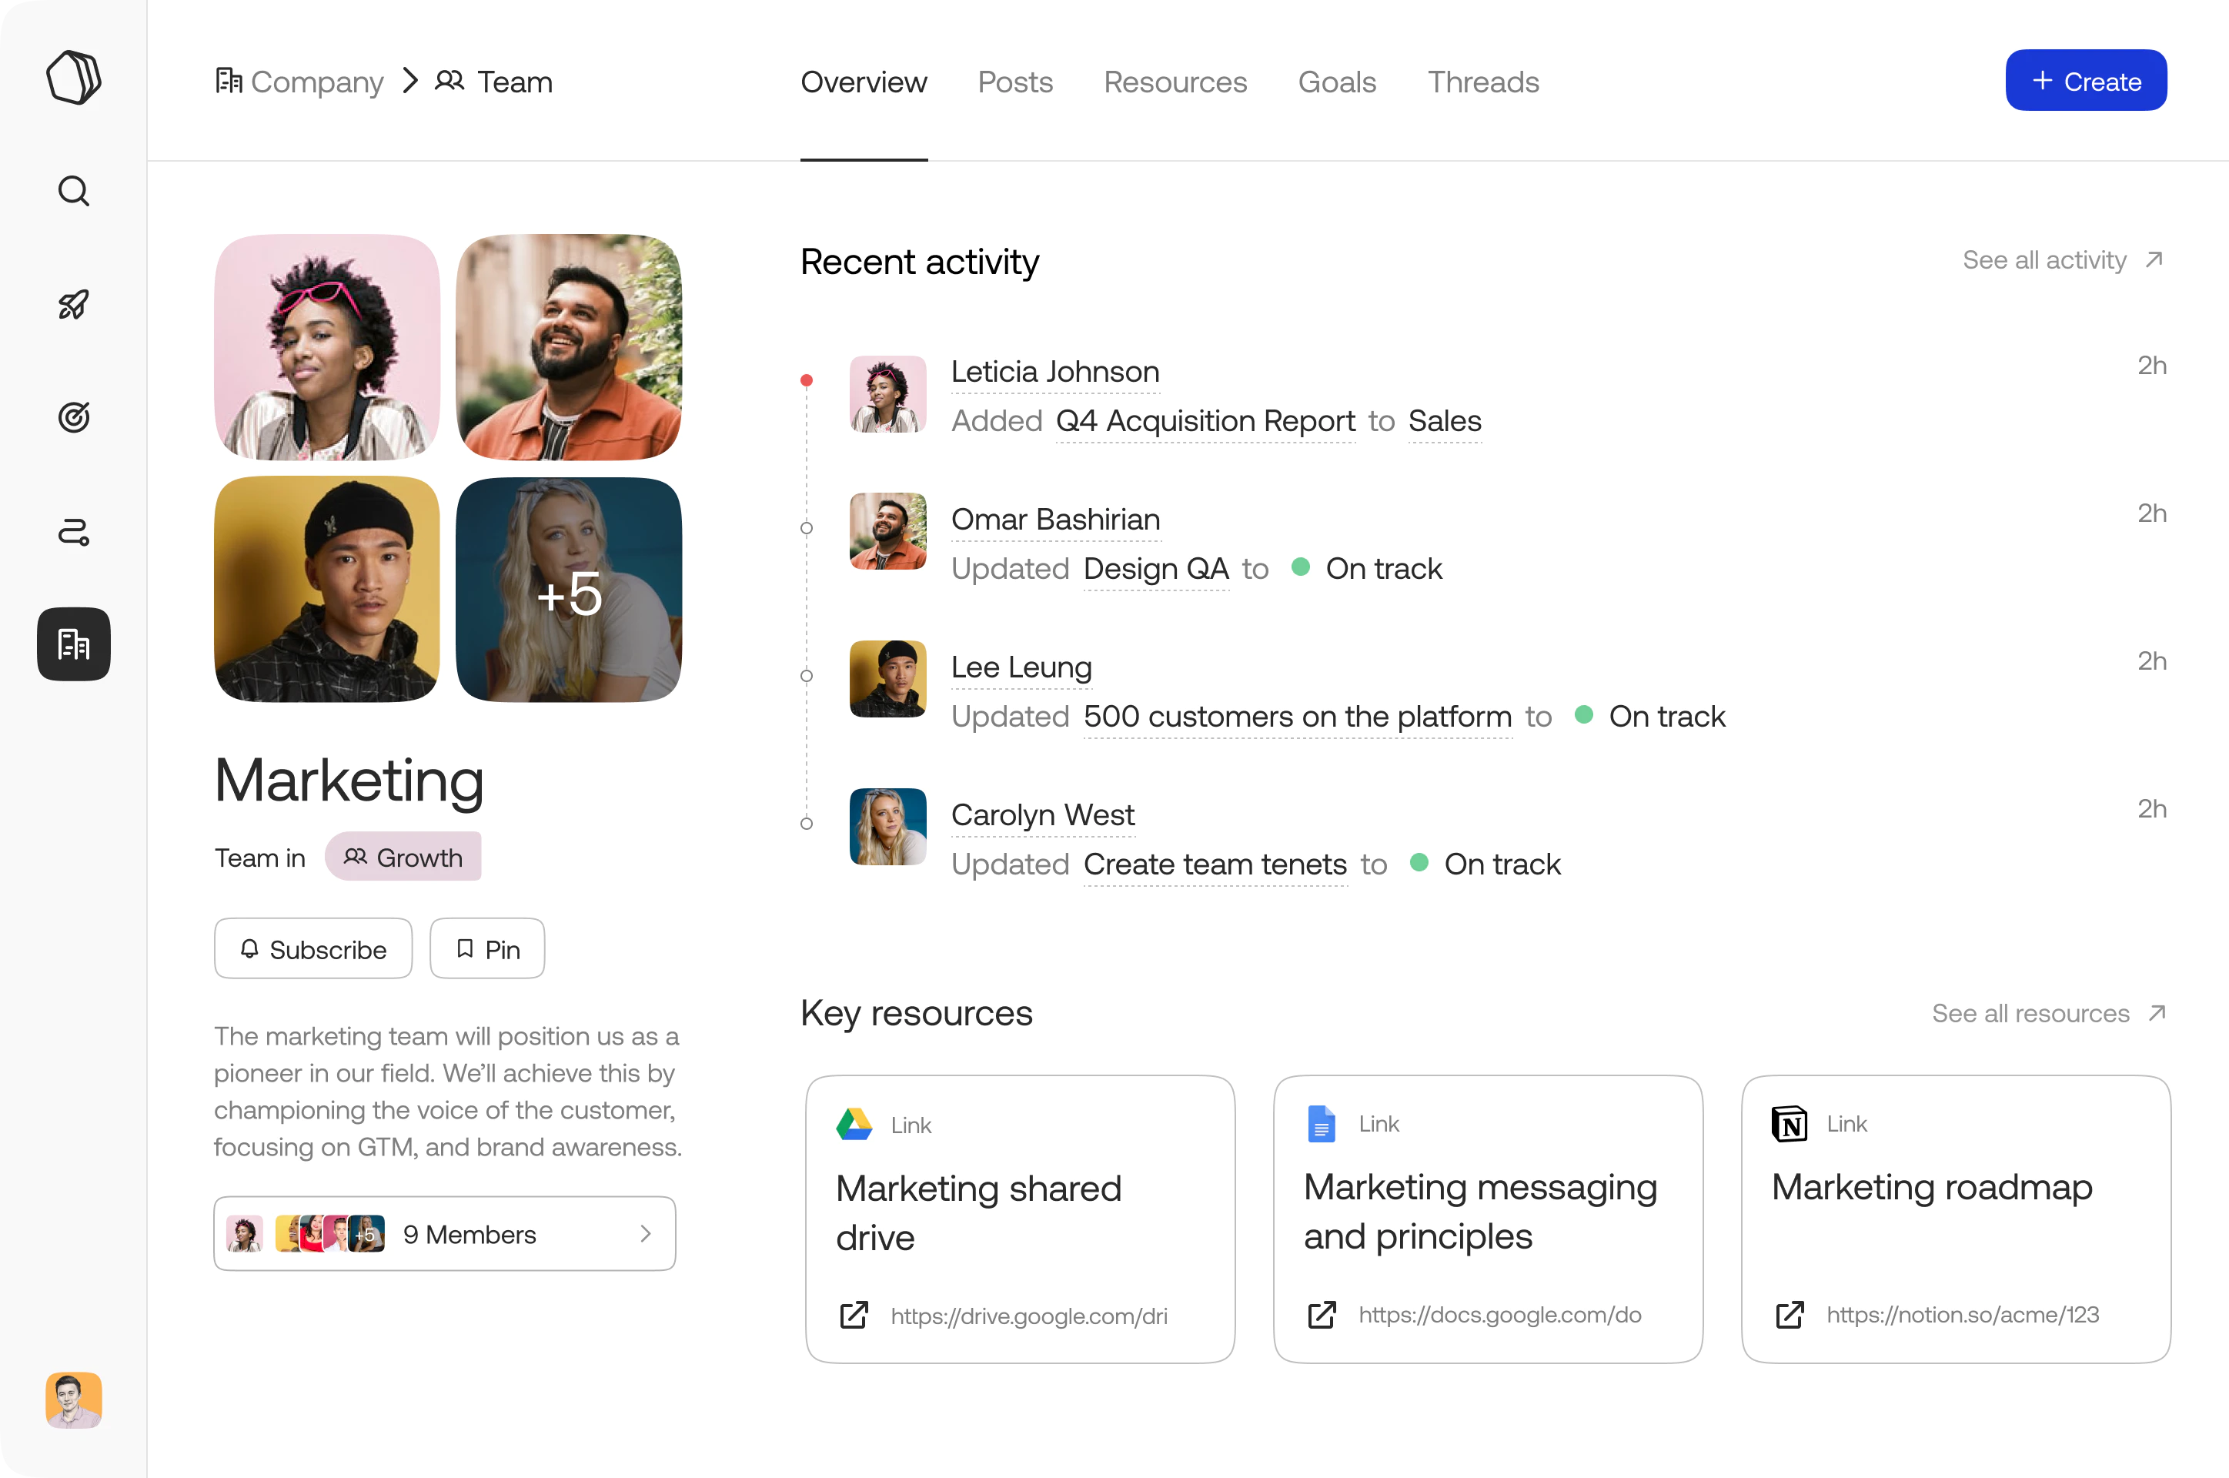Open the Marketing messaging and principles card

(1487, 1219)
